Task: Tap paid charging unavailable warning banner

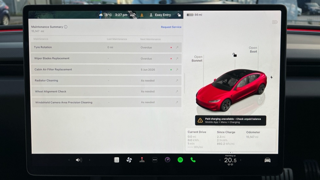Action: tap(230, 120)
